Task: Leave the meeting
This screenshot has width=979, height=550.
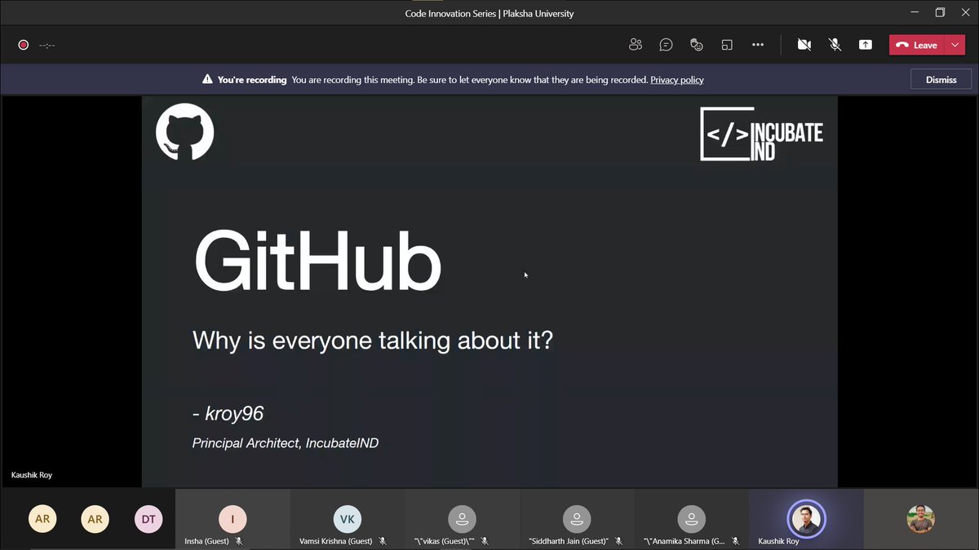Action: [917, 45]
